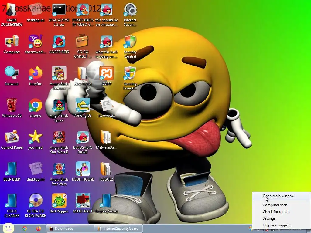Select the GO GO GADGET briefcase icon

tap(83, 47)
